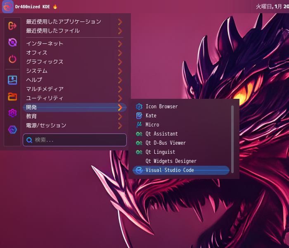Click the Qt D-Bus Viewer icon
This screenshot has height=248, width=289.
click(139, 143)
